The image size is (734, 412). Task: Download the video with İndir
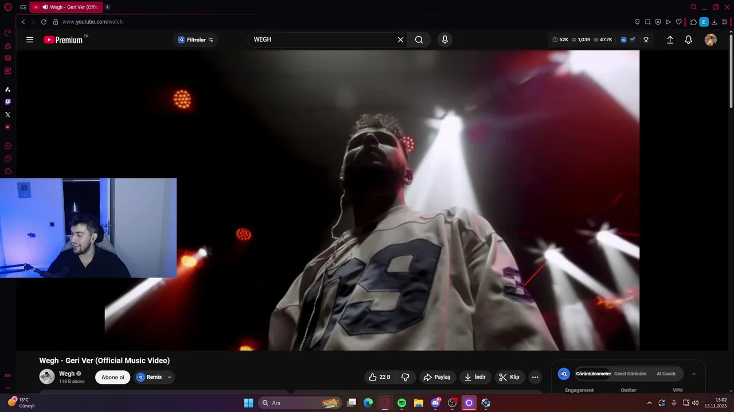[x=475, y=377]
